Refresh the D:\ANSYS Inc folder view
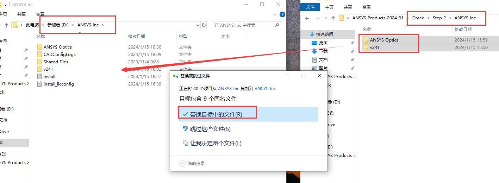This screenshot has height=183, width=499. tap(204, 25)
